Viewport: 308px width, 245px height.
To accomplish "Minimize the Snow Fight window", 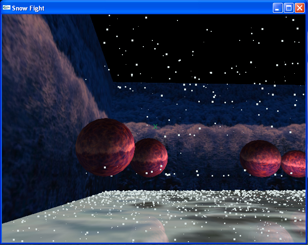I will pos(278,8).
